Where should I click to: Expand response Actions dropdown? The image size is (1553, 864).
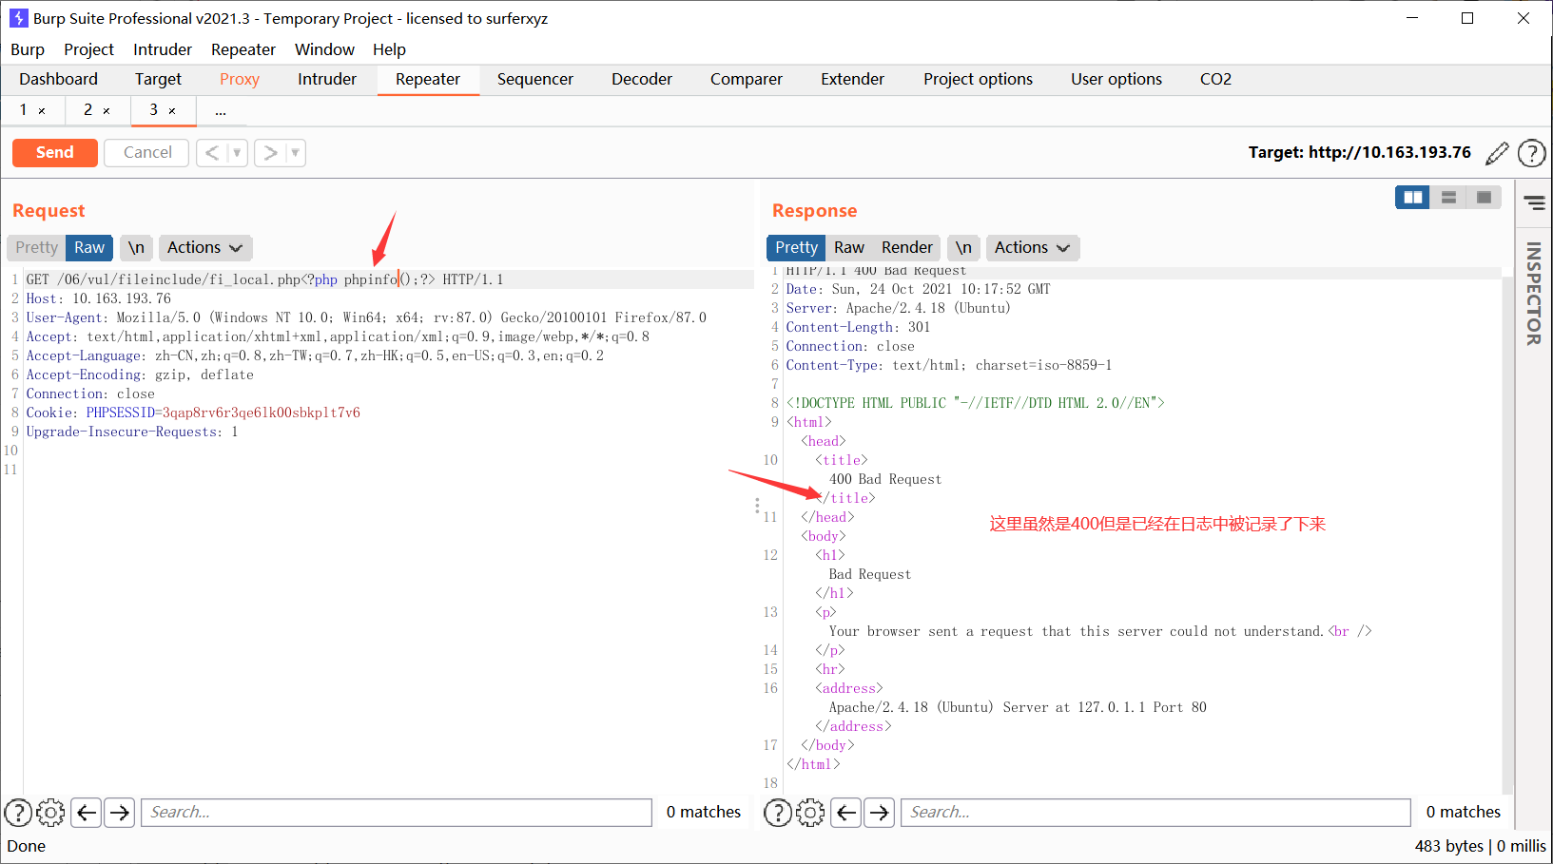click(x=1032, y=248)
